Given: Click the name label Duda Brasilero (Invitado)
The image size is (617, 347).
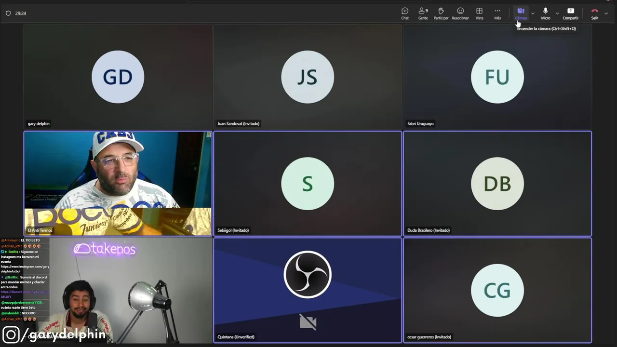Looking at the screenshot, I should 428,230.
